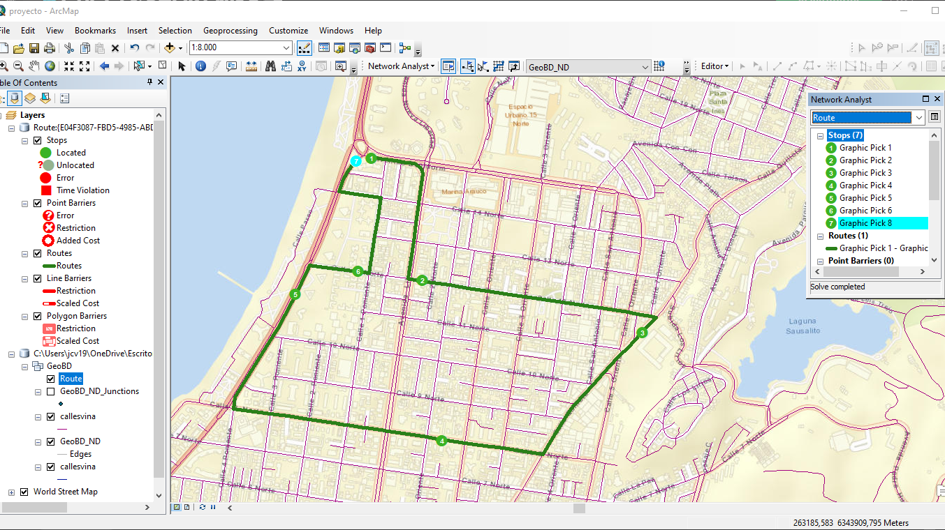Open TOC Options list icon
This screenshot has width=945, height=530.
click(64, 98)
